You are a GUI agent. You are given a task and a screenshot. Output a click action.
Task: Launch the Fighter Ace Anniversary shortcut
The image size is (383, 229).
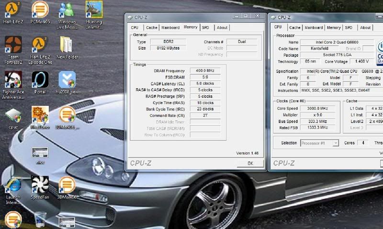[13, 85]
